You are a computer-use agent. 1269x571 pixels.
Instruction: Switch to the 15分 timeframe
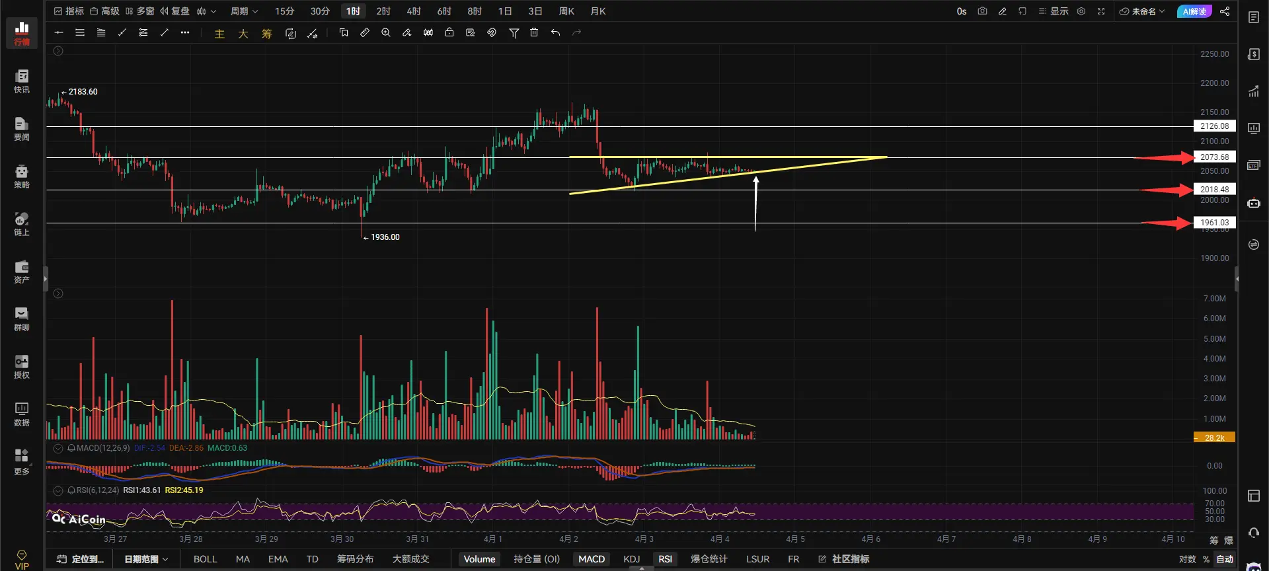284,11
